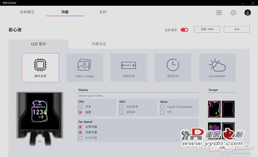The height and width of the screenshot is (157, 258).
Task: Uncheck the CPU temperature checkbox
Action: pyautogui.click(x=80, y=112)
